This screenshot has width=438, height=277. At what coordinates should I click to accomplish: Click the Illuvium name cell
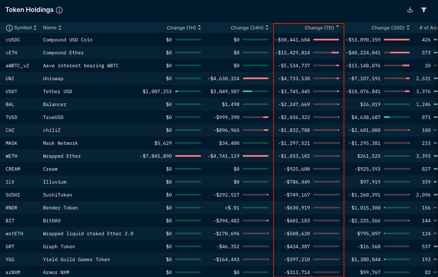point(54,182)
